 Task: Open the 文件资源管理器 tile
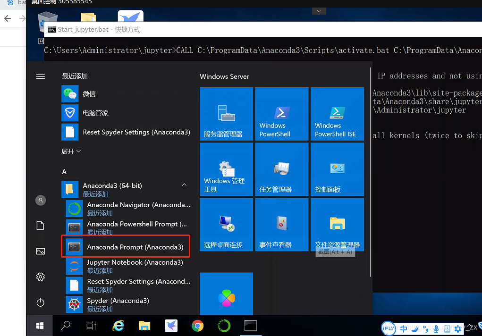337,225
